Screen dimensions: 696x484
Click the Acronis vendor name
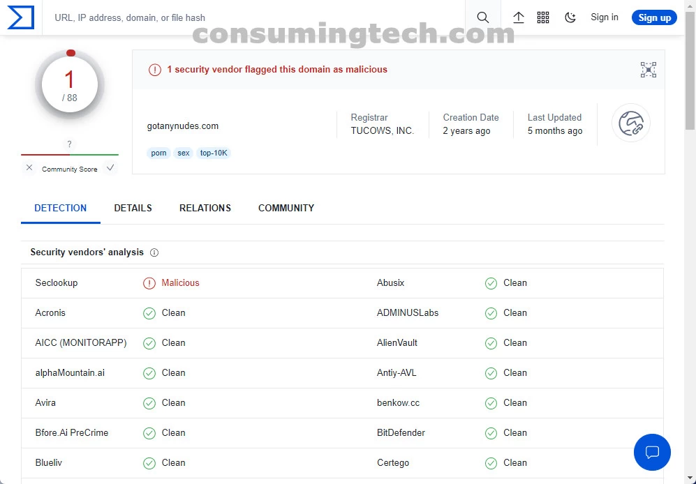coord(50,312)
